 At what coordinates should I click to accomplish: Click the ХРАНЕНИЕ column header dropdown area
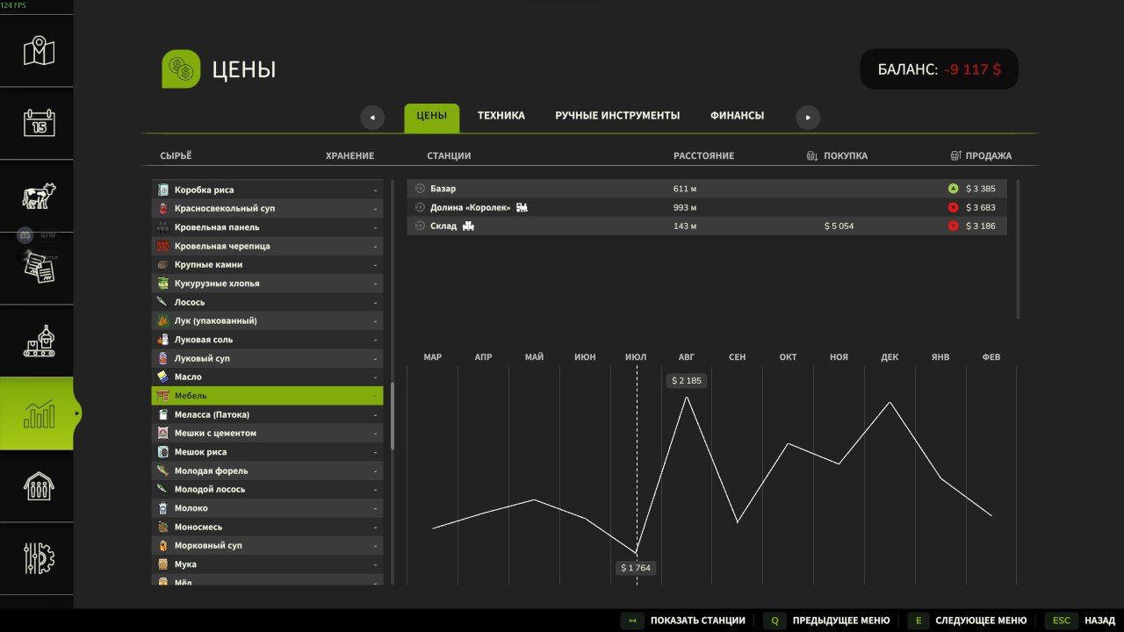pyautogui.click(x=349, y=155)
